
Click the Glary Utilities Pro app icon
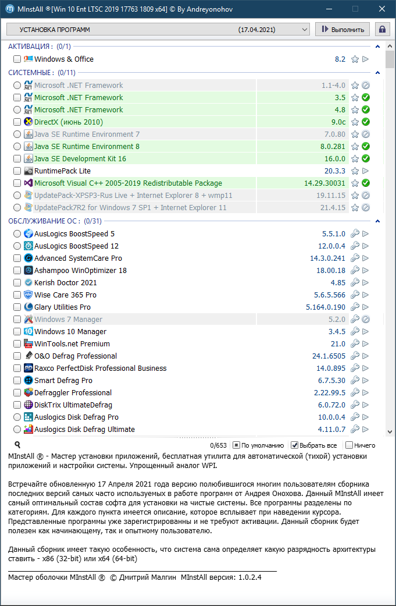(x=28, y=307)
